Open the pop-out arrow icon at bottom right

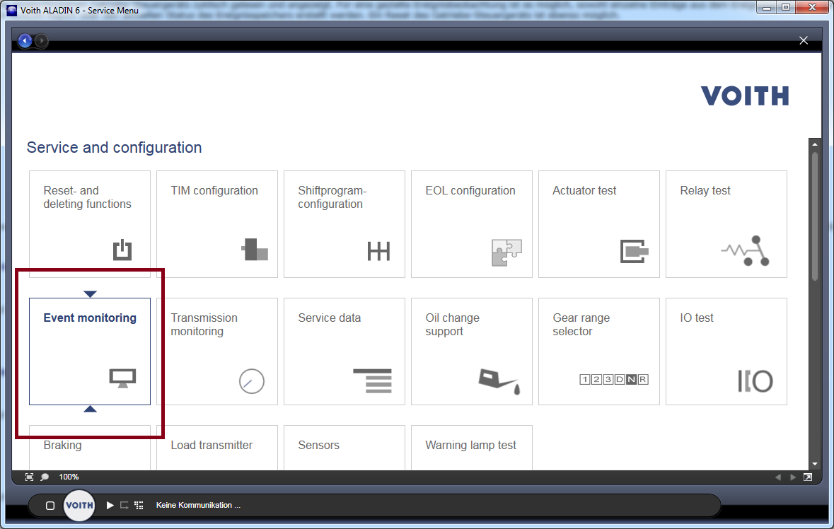(x=808, y=477)
